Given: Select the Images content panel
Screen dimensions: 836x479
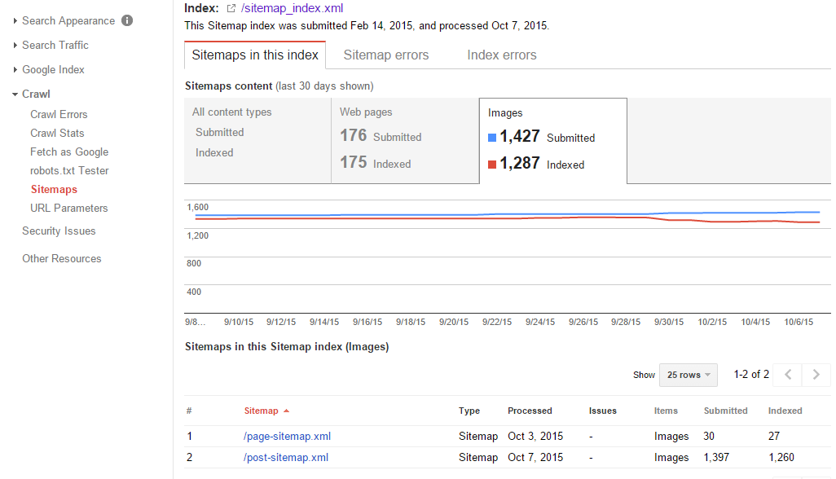Looking at the screenshot, I should click(x=553, y=141).
